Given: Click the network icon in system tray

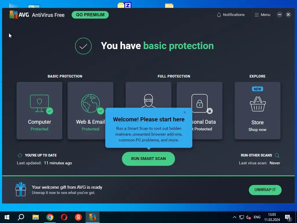Looking at the screenshot, I should (242, 217).
